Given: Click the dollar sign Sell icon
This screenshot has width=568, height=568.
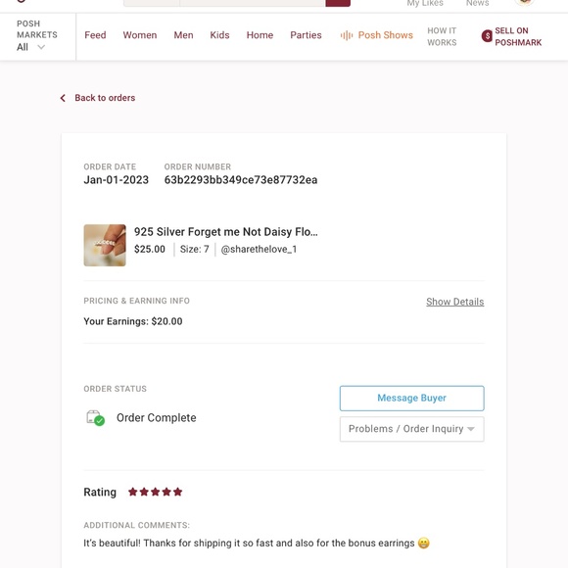Looking at the screenshot, I should click(487, 36).
